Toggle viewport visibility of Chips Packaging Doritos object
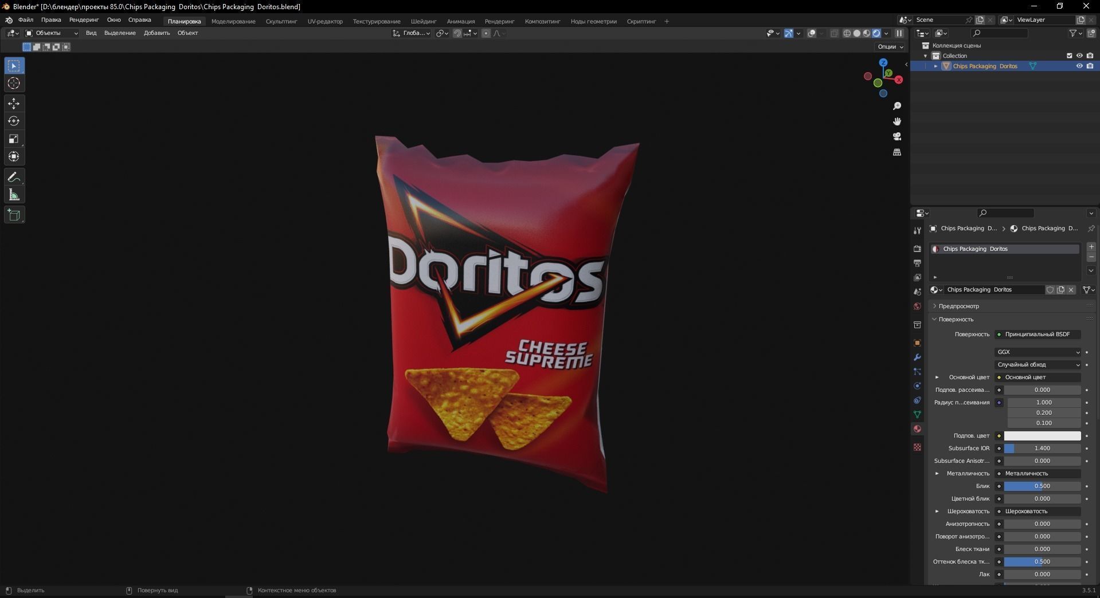This screenshot has height=598, width=1100. pyautogui.click(x=1079, y=66)
